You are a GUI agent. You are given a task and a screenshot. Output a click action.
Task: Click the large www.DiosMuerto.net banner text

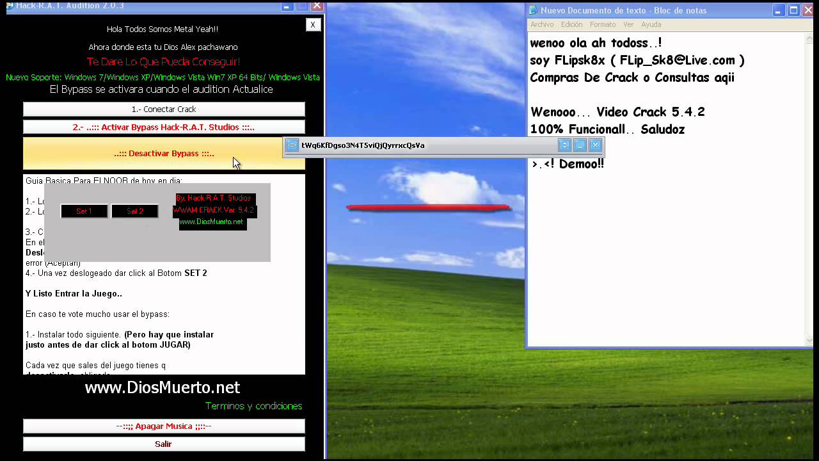click(163, 387)
